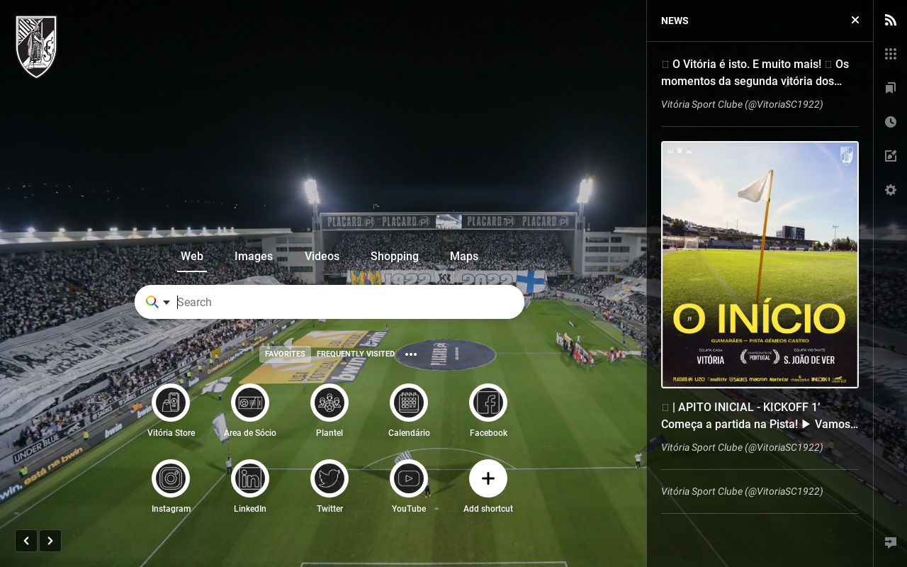
Task: Open the history clock sidebar icon
Action: point(891,122)
